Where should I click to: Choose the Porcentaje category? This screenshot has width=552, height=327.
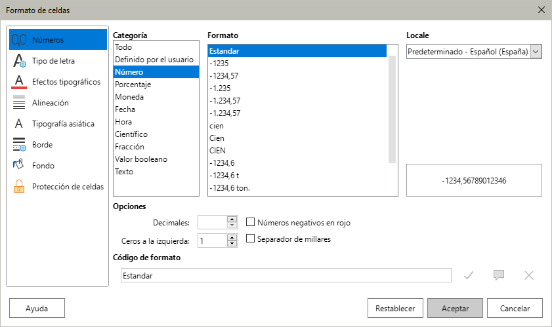coord(156,85)
